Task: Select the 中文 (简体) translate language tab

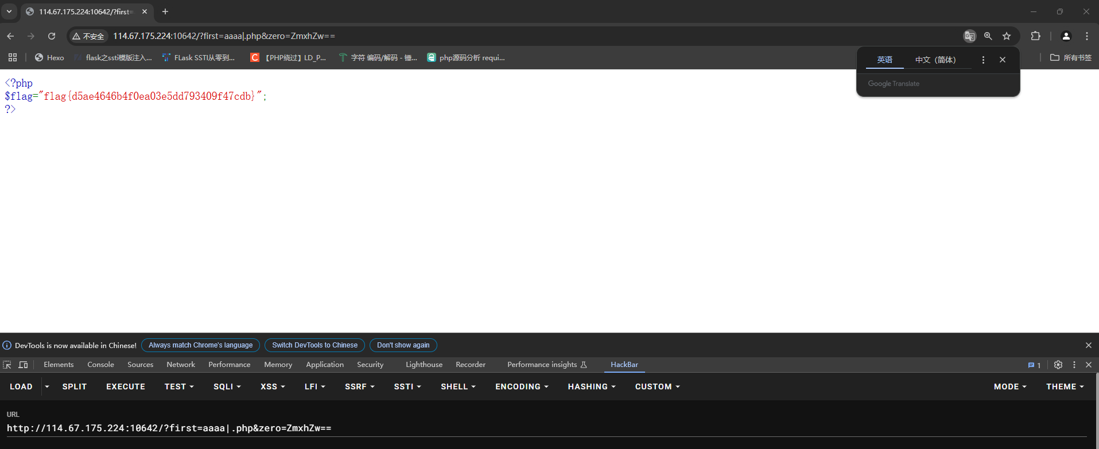Action: click(935, 60)
